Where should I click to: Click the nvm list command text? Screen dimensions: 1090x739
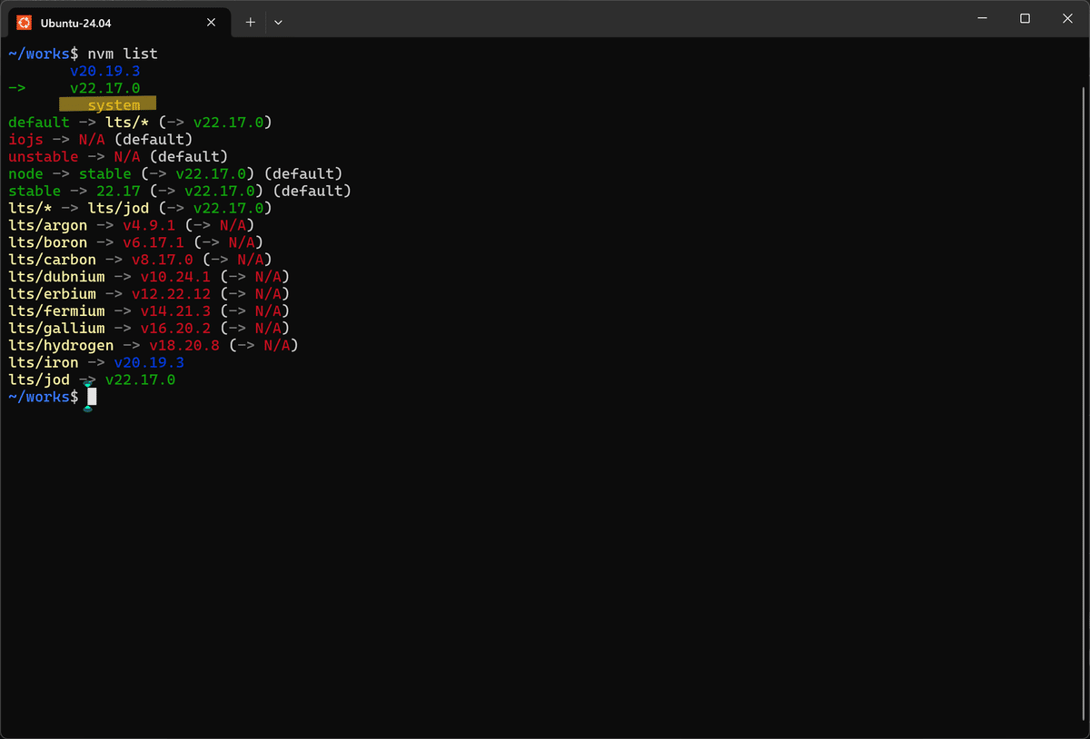[124, 53]
